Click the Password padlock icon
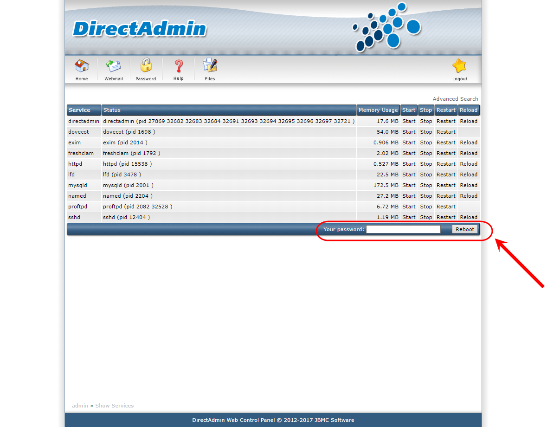The width and height of the screenshot is (547, 427). tap(146, 65)
